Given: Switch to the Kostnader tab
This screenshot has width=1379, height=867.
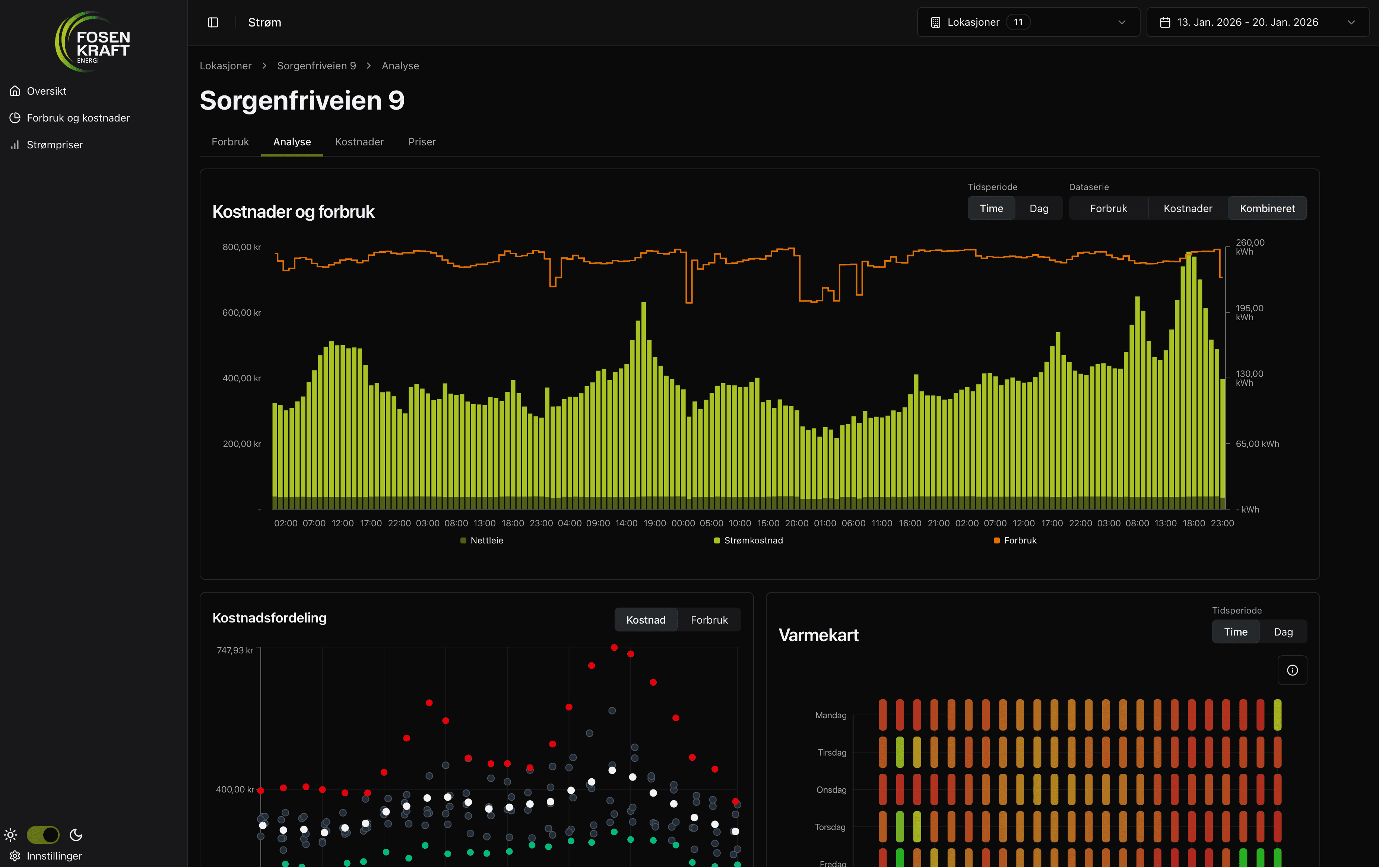Looking at the screenshot, I should (x=359, y=142).
